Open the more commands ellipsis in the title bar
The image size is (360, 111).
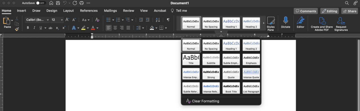pos(89,3)
